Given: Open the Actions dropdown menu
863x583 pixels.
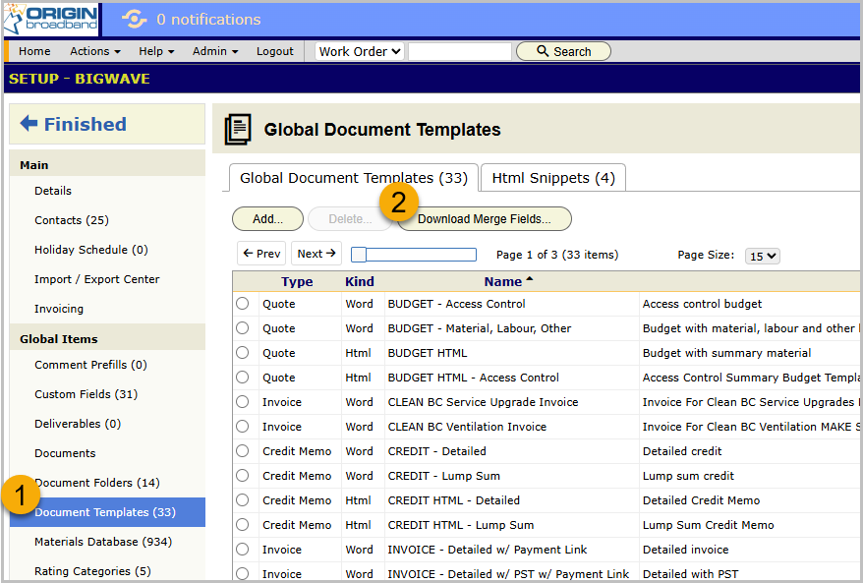Looking at the screenshot, I should click(95, 51).
